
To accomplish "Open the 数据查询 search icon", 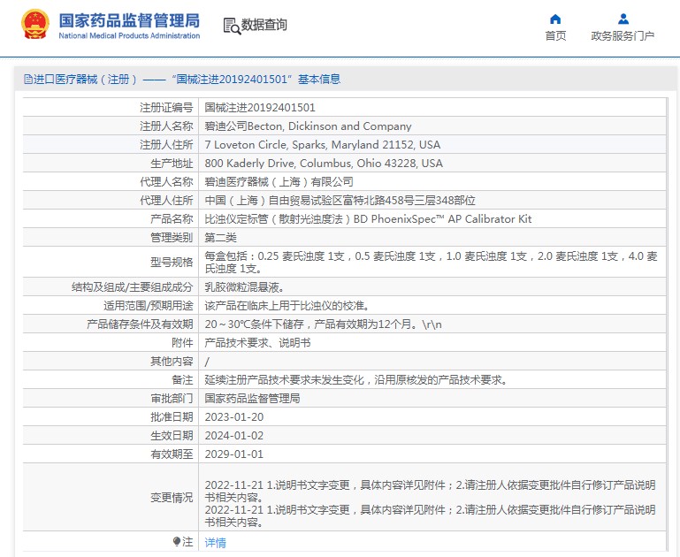I will coord(232,26).
